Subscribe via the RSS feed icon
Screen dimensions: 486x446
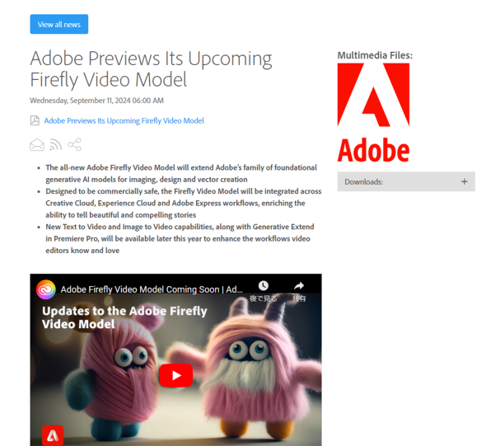point(56,144)
